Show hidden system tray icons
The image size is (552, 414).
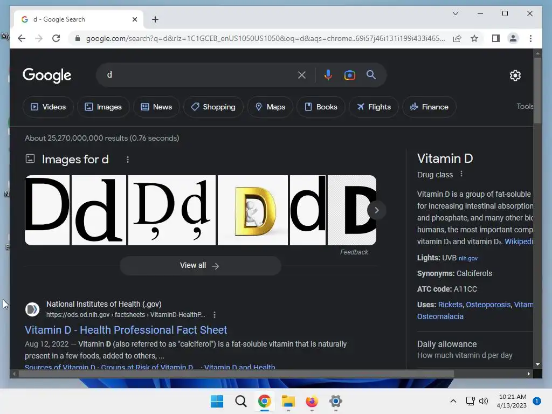[453, 401]
